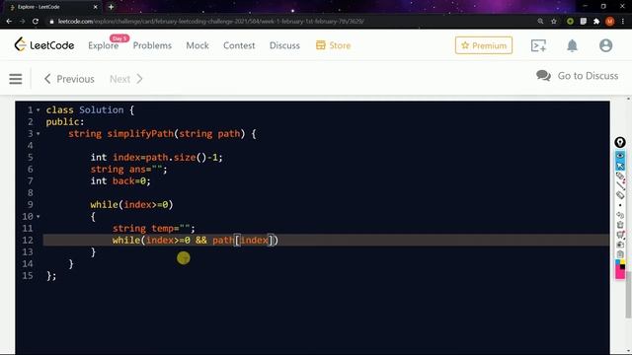The width and height of the screenshot is (632, 355).
Task: Open the notifications bell
Action: (x=572, y=45)
